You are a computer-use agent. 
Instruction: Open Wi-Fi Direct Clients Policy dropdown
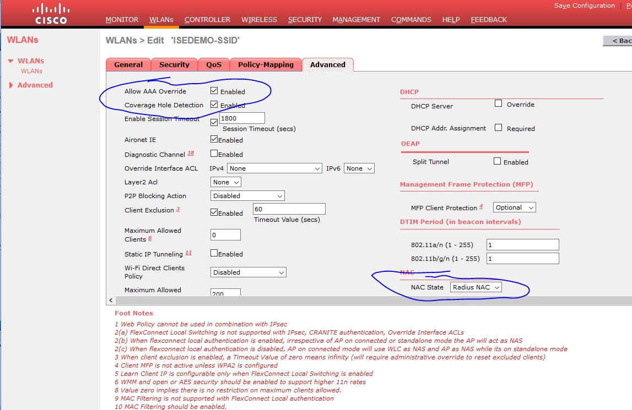249,272
